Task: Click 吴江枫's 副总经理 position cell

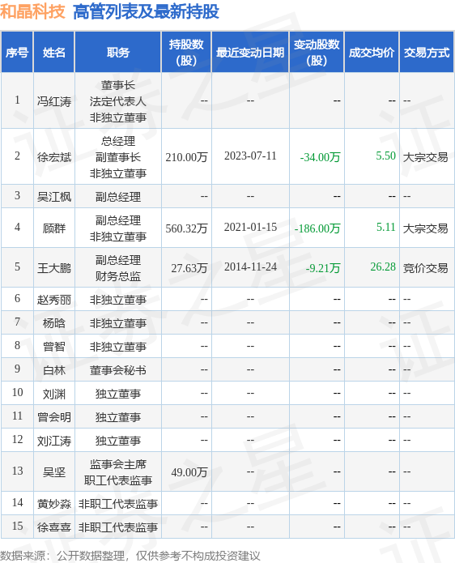Action: pyautogui.click(x=118, y=196)
